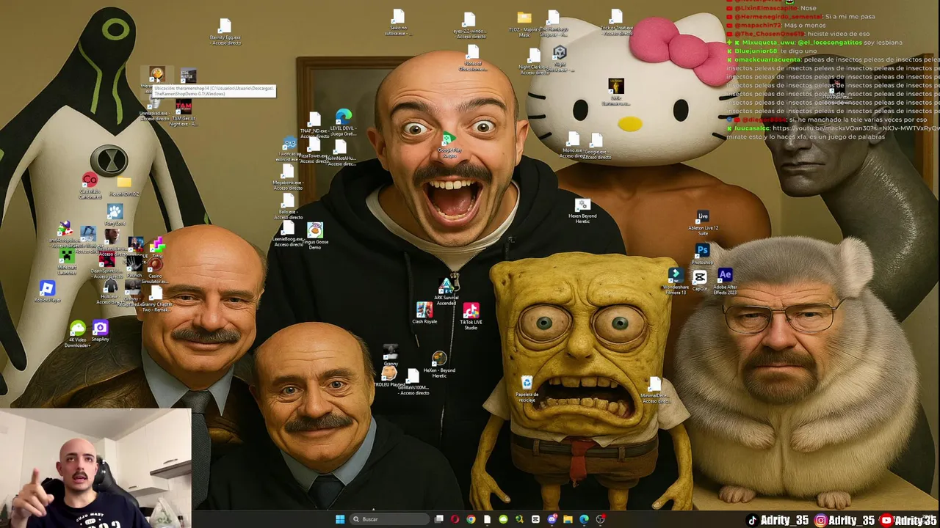Open the Casteria's Caffeinated red shortcut
This screenshot has width=940, height=528.
click(x=90, y=186)
